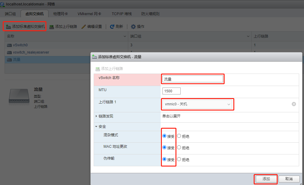Screen dimensions: 304x185
Task: Switch to the 端口组 tab
Action: [10, 14]
